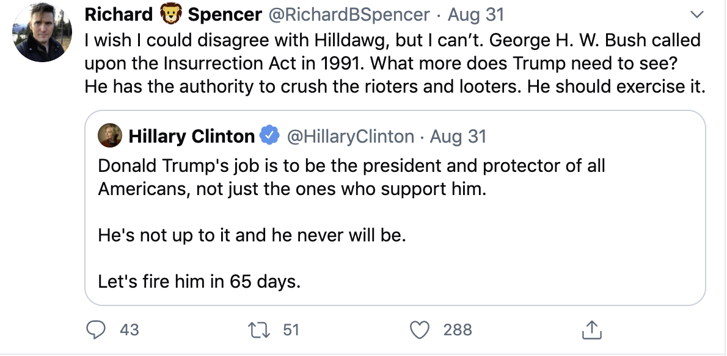
Task: Click the quoted tweet's Aug 31 date
Action: [x=458, y=136]
